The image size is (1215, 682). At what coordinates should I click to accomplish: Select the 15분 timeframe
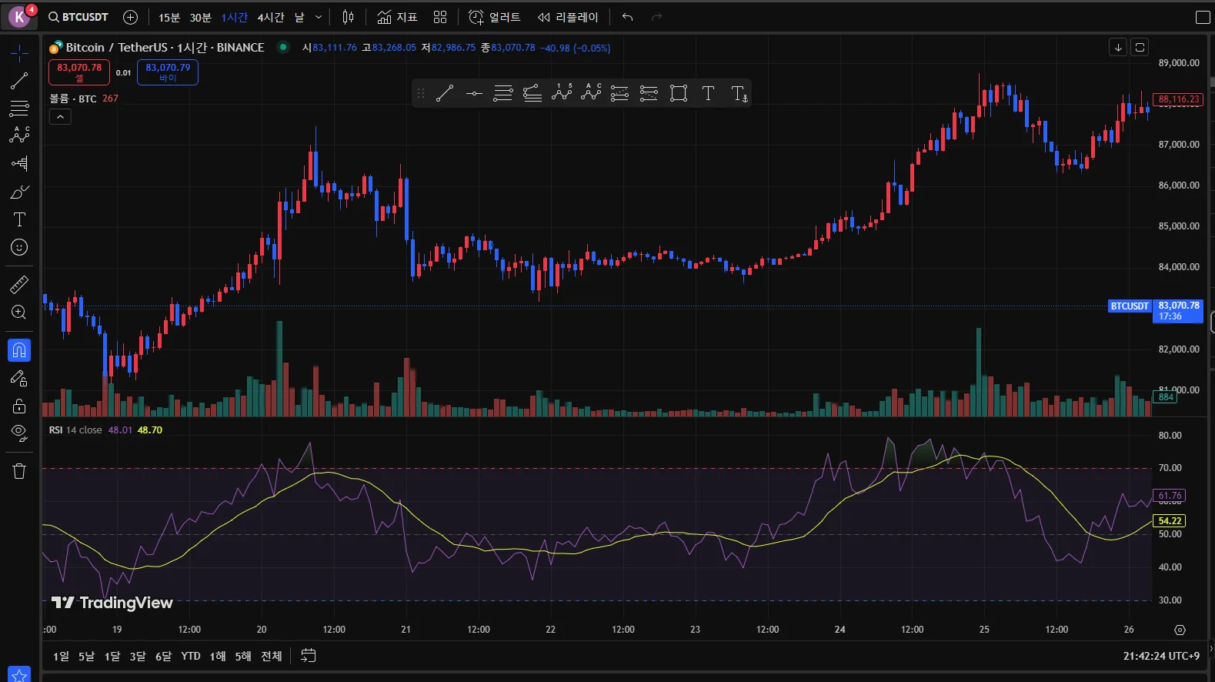[x=169, y=17]
